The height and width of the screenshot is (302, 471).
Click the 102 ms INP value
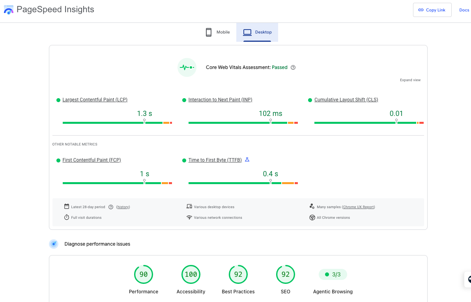tap(270, 114)
